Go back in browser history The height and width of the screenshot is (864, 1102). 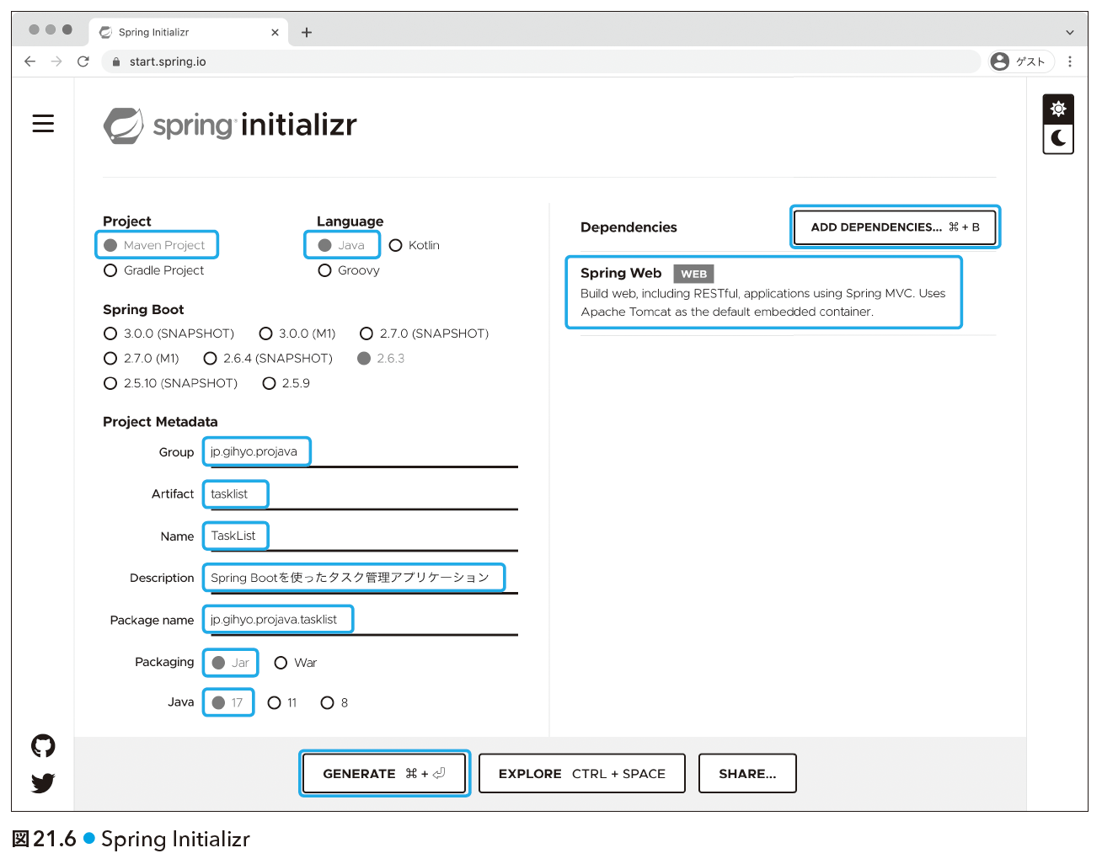click(30, 61)
